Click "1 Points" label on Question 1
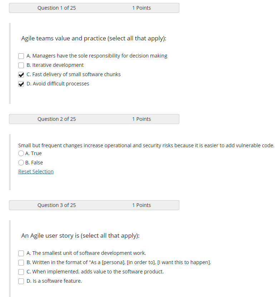The image size is (278, 297). click(142, 8)
